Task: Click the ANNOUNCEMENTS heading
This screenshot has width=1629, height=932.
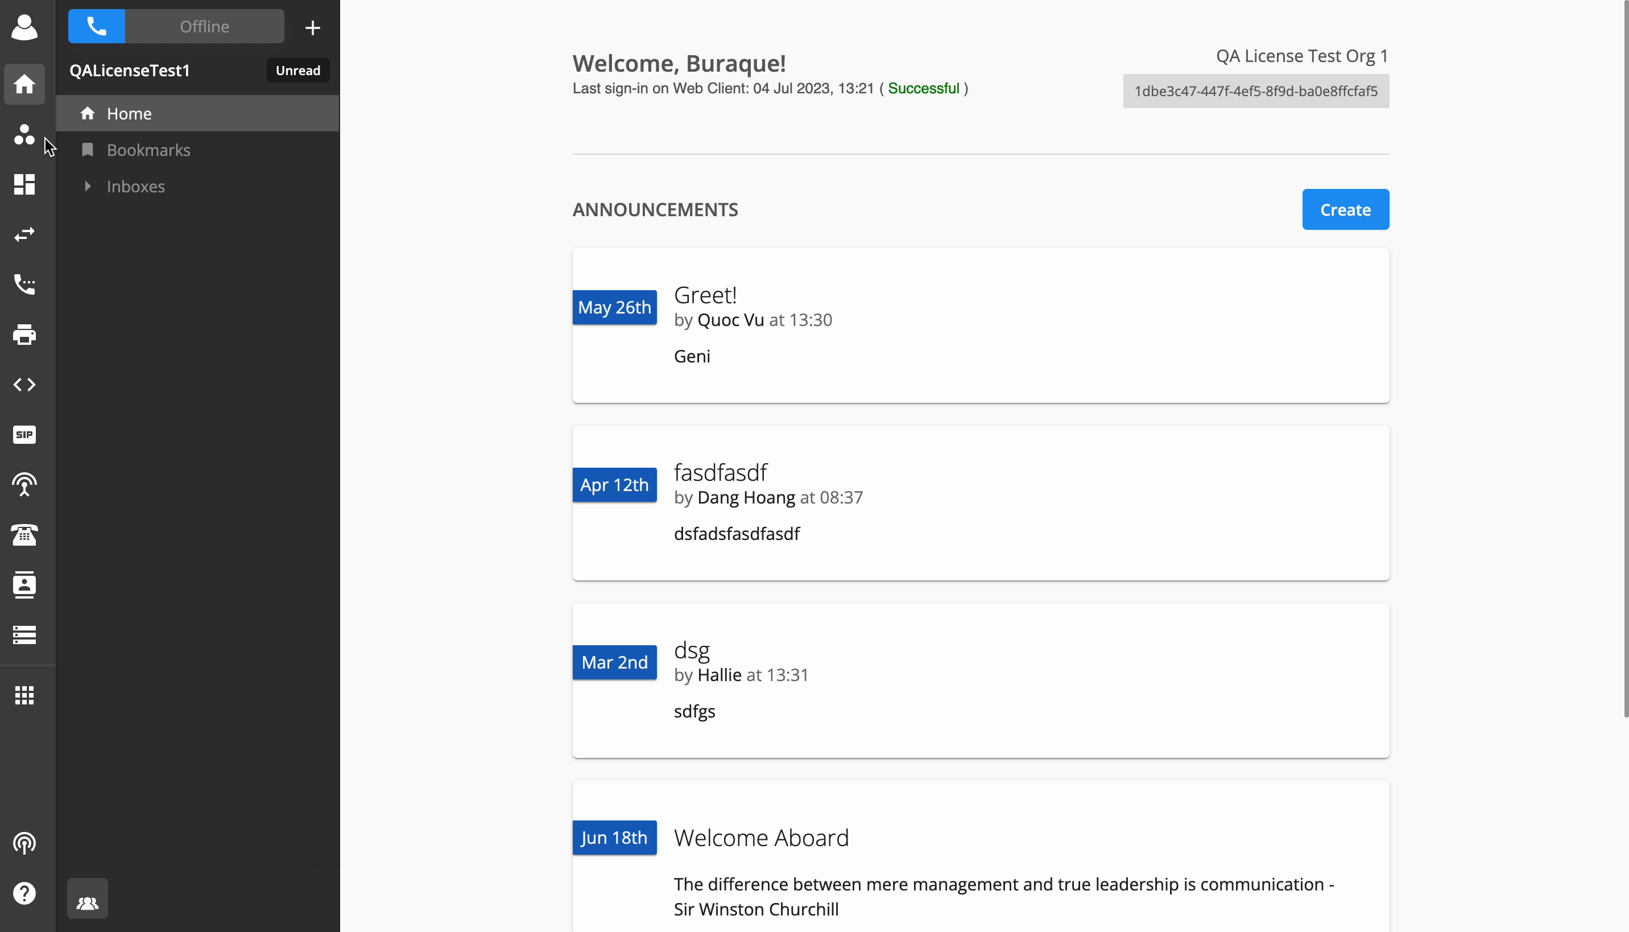Action: 655,209
